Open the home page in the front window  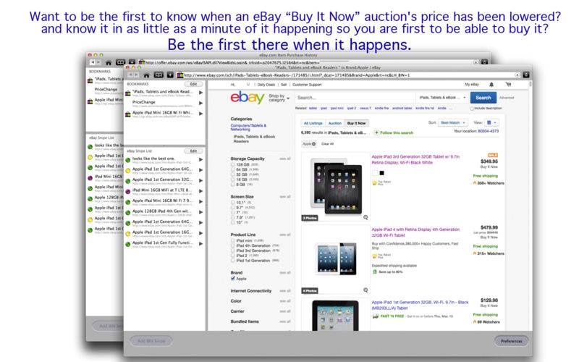[x=147, y=75]
